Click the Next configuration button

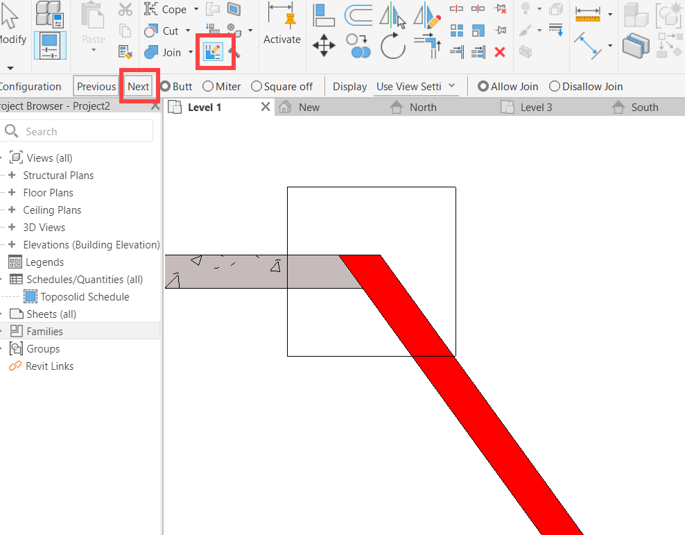(x=139, y=87)
